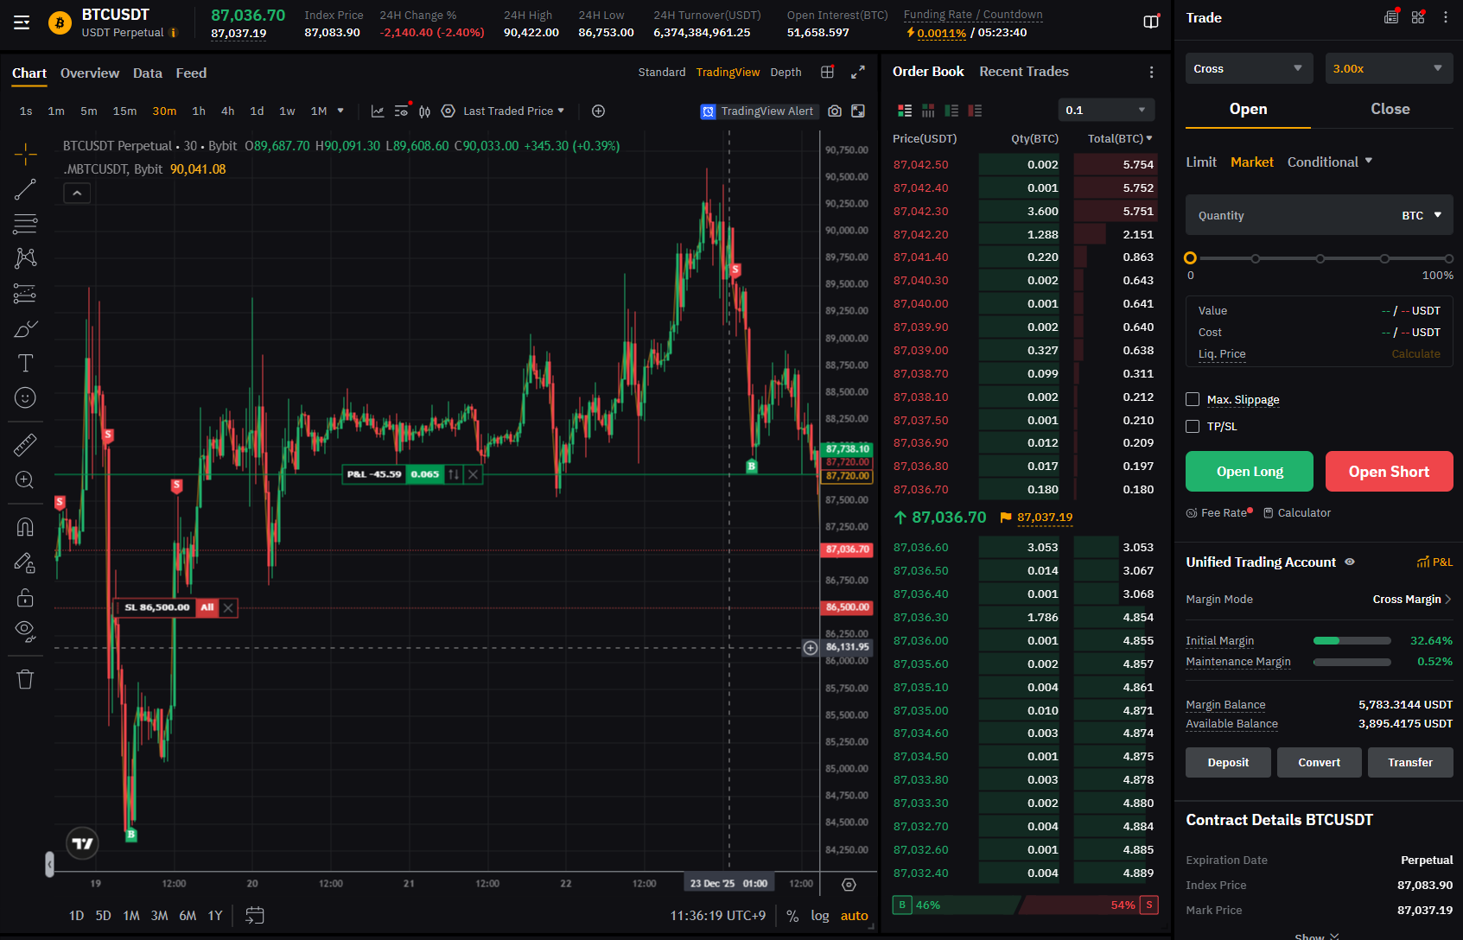Open trade panel layout grid icon

pos(1418,17)
